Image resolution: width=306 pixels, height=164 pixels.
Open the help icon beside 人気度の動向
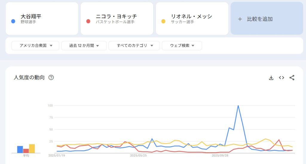[51, 78]
